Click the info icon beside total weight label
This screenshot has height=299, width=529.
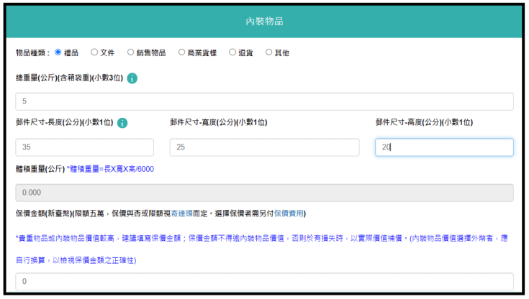pos(132,78)
